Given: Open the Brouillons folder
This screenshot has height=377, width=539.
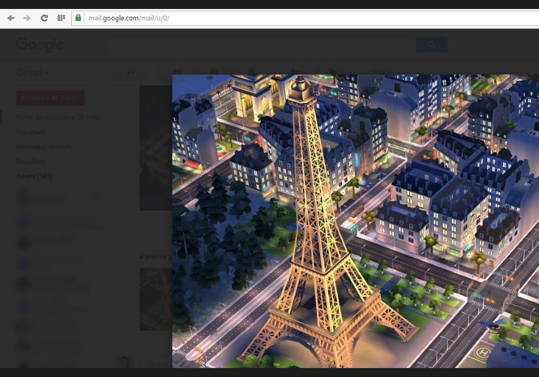Looking at the screenshot, I should pyautogui.click(x=31, y=161).
